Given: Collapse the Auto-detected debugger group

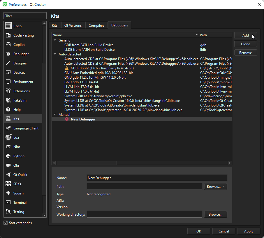Looking at the screenshot, I should [x=55, y=54].
